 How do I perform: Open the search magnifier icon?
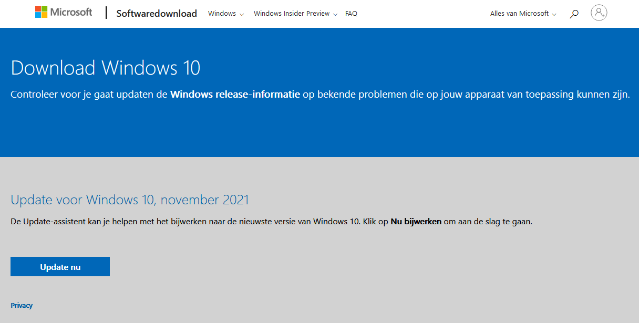pyautogui.click(x=574, y=14)
